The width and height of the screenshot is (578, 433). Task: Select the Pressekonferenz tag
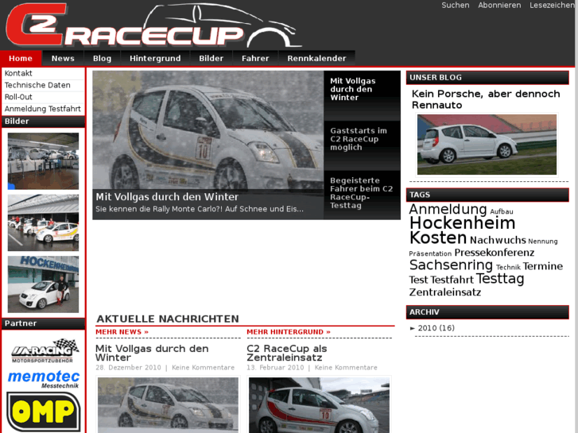(494, 253)
